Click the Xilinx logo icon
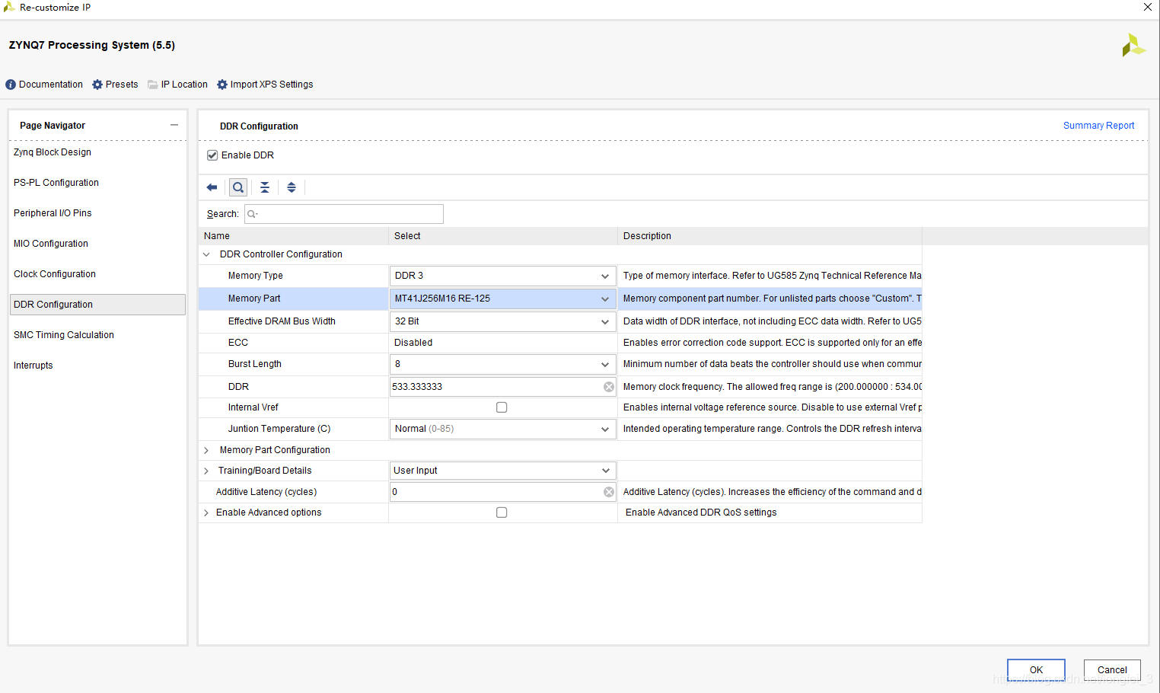The width and height of the screenshot is (1160, 693). 1133,45
